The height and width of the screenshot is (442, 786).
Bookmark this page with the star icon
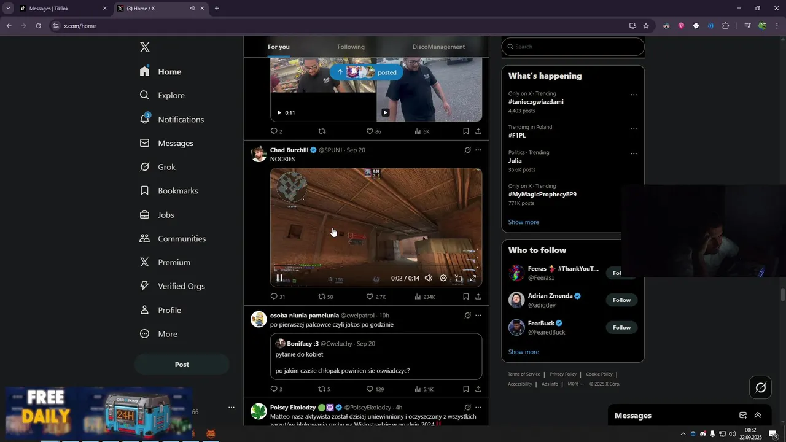click(646, 26)
